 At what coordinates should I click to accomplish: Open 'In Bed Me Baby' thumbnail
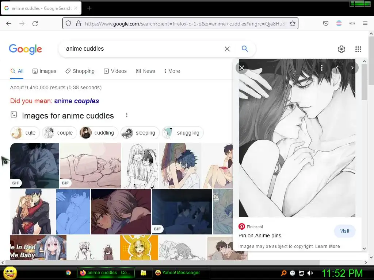click(38, 248)
